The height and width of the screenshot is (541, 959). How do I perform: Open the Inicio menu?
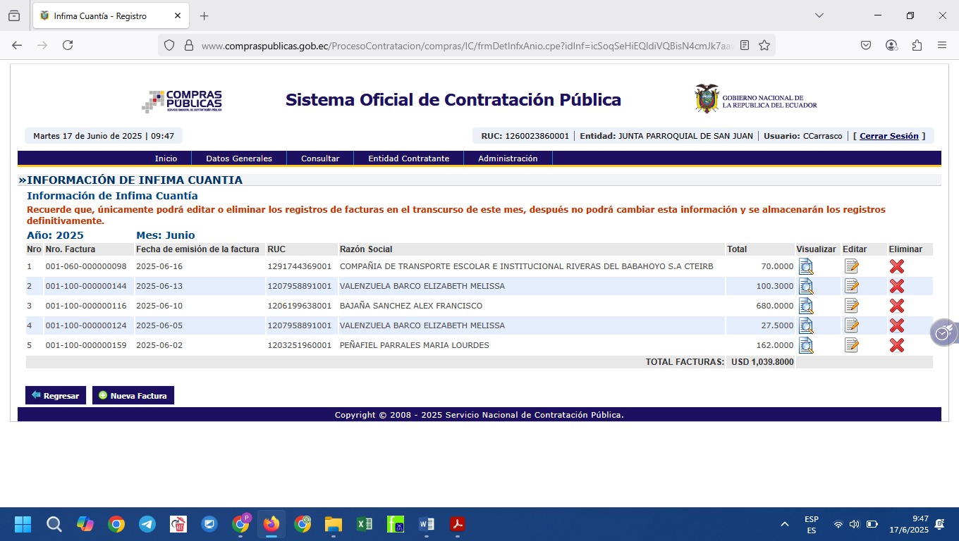166,158
